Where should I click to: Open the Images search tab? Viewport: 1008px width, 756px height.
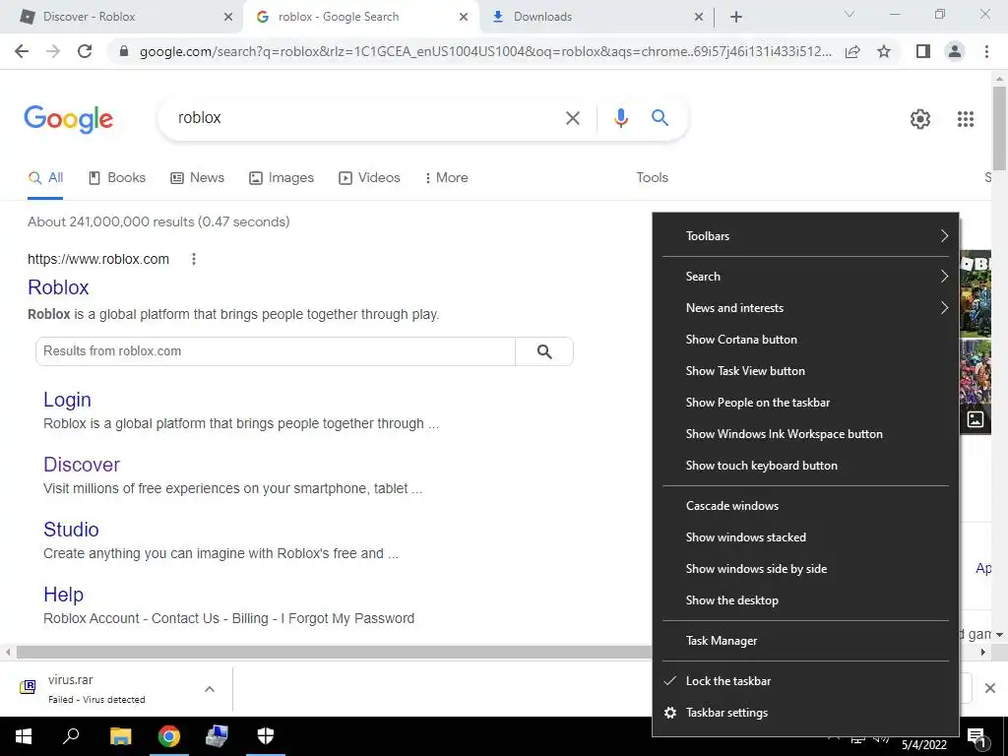point(282,177)
